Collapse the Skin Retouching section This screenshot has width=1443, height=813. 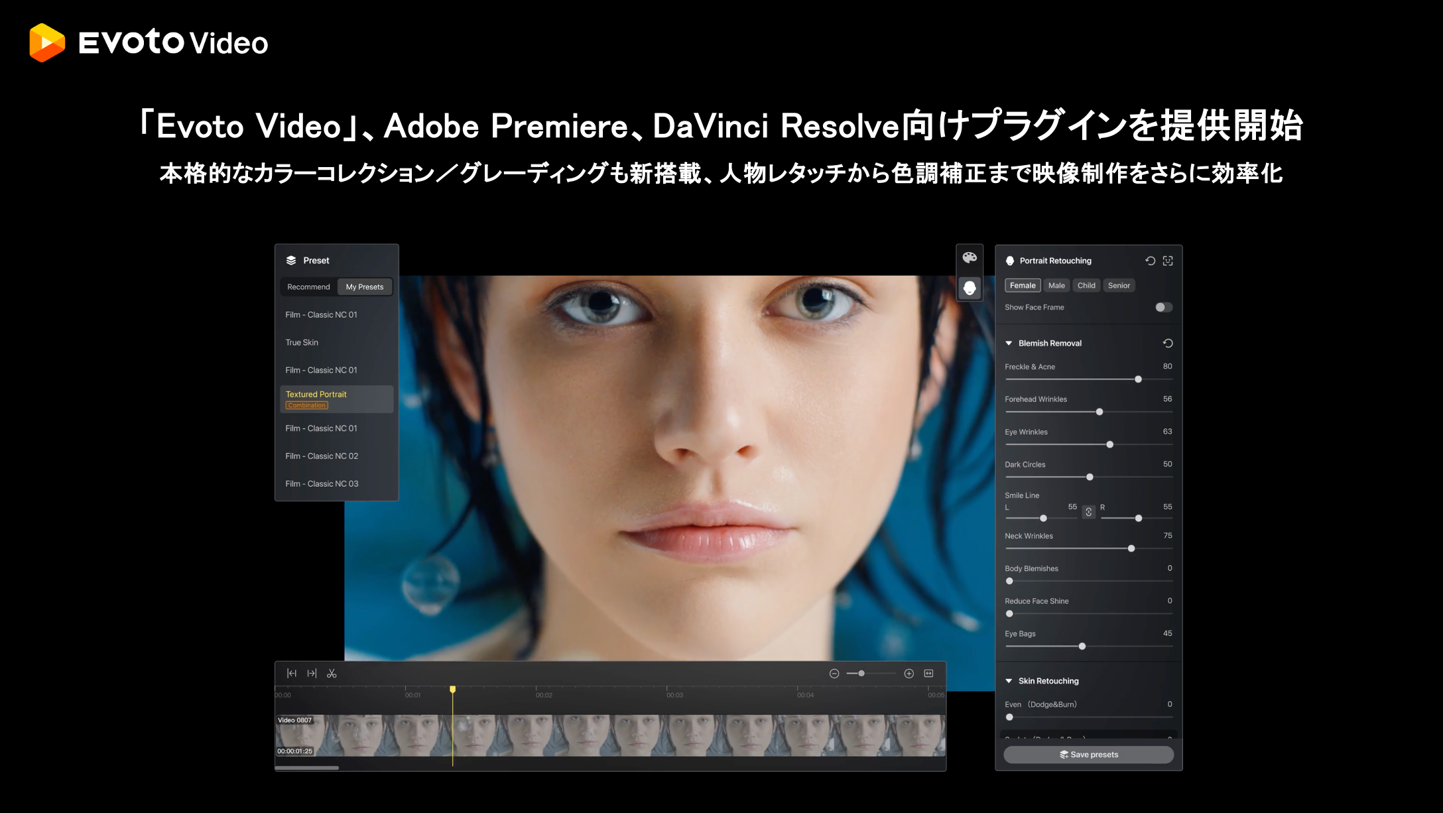click(x=1009, y=680)
